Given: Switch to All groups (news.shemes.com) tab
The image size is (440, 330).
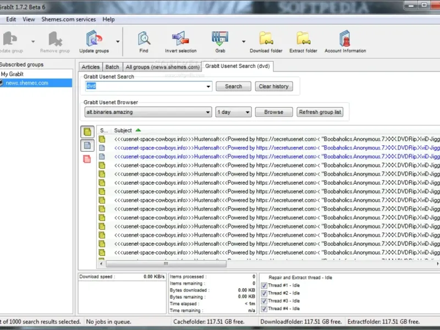Looking at the screenshot, I should click(162, 67).
